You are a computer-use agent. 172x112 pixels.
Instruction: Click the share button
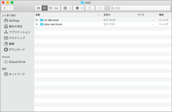pos(90,8)
